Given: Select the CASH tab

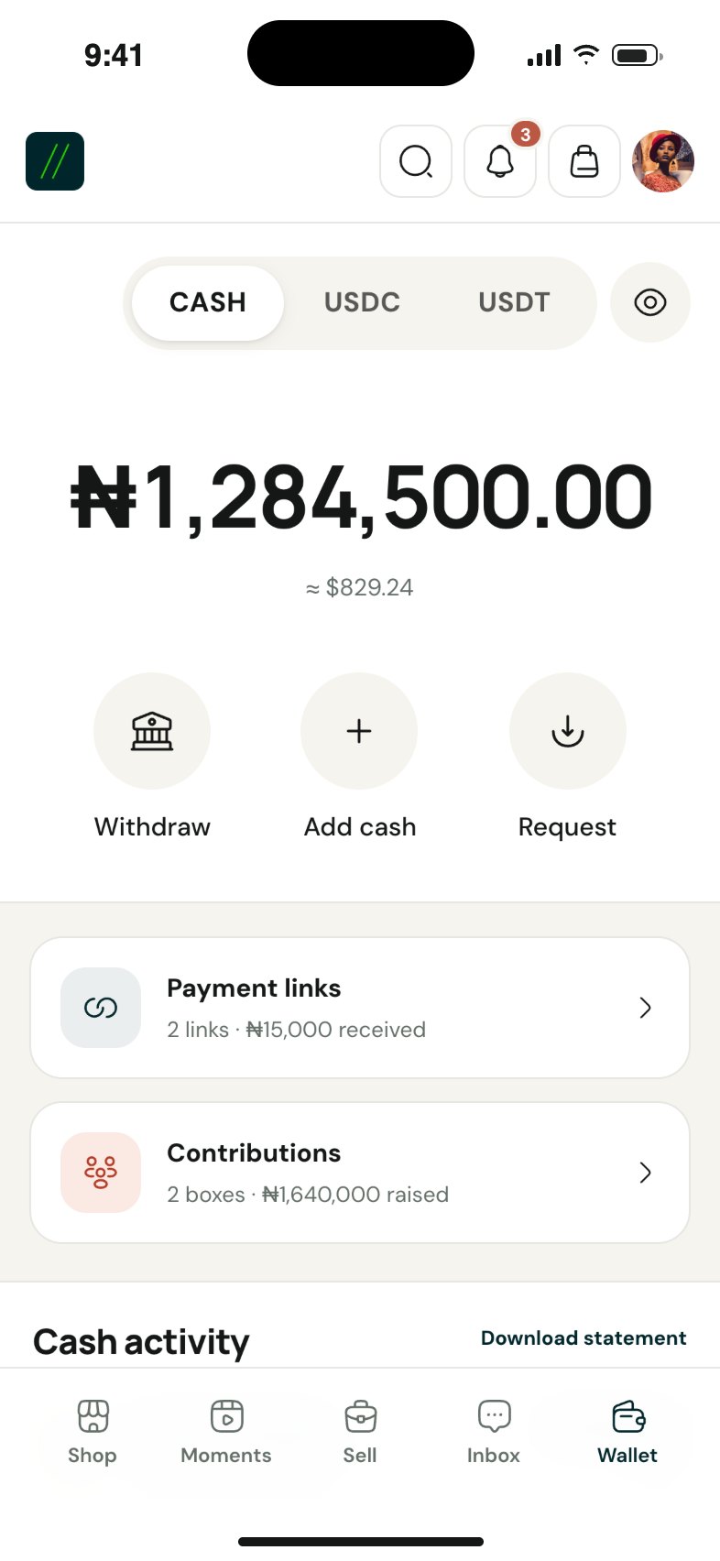Looking at the screenshot, I should click(208, 302).
